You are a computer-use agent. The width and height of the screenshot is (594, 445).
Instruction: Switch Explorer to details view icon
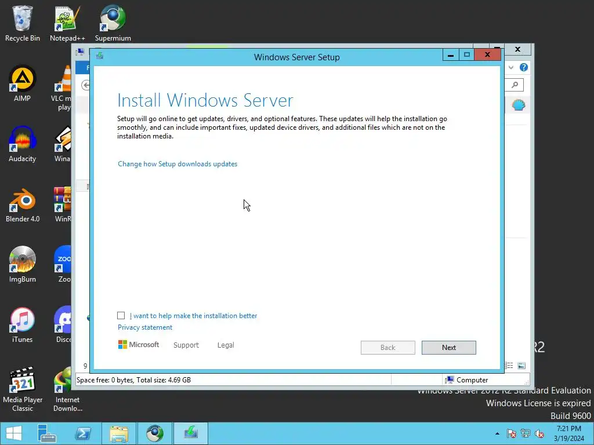pos(509,366)
